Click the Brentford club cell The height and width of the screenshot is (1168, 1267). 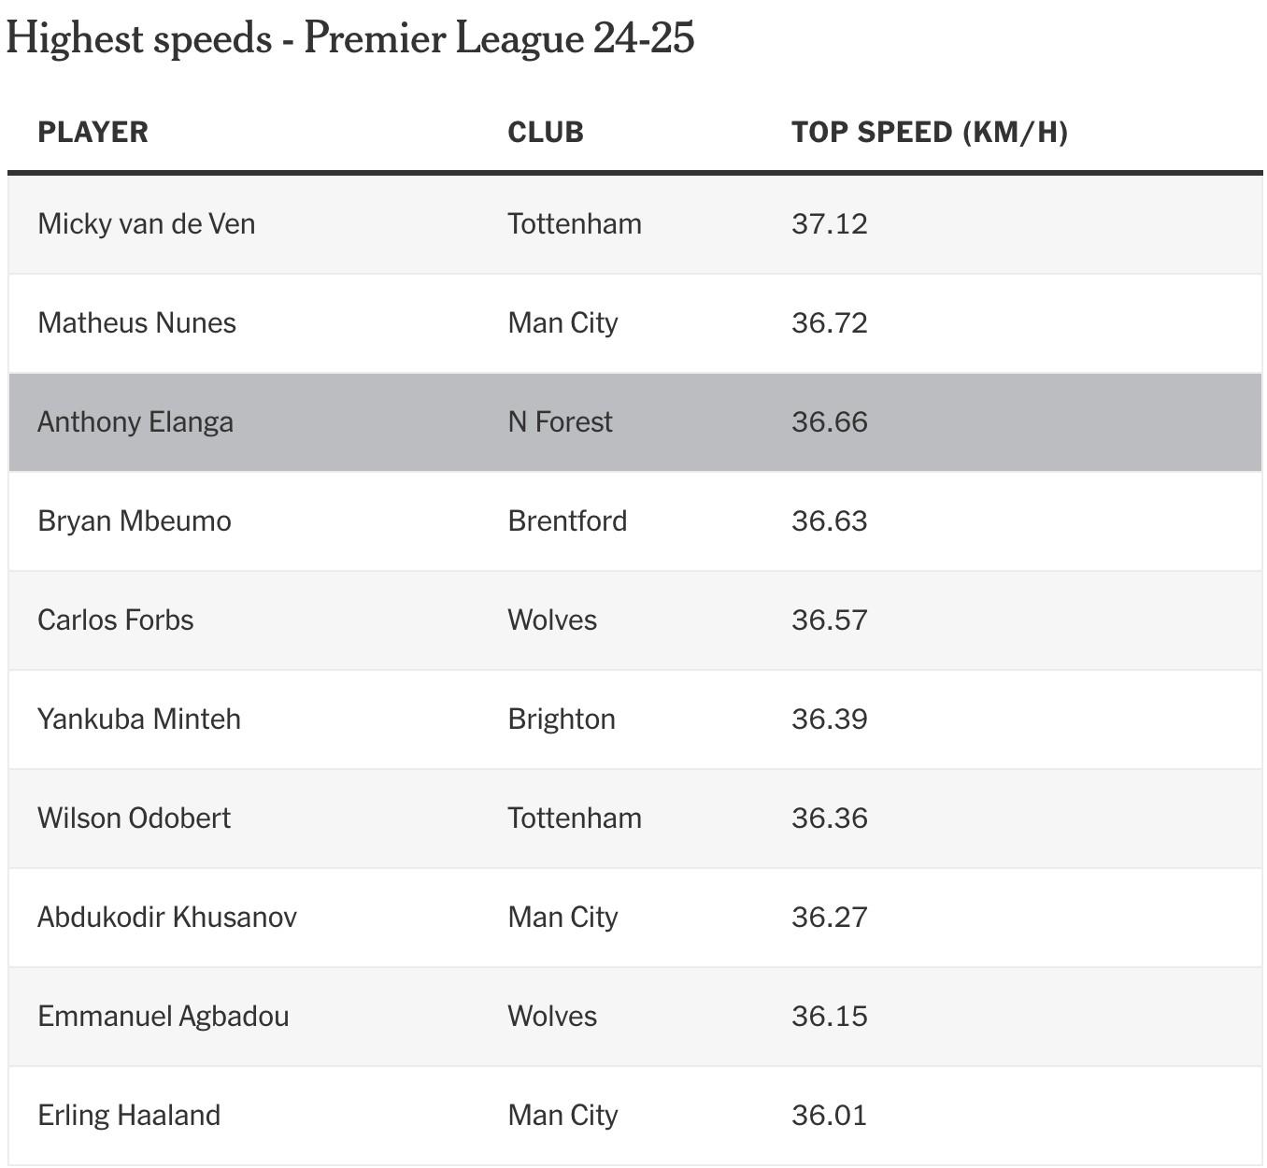(567, 521)
